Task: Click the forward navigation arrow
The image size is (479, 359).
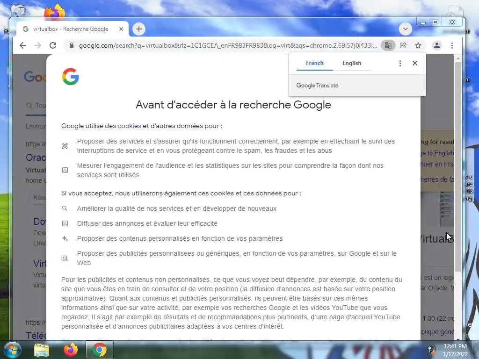Action: (38, 45)
